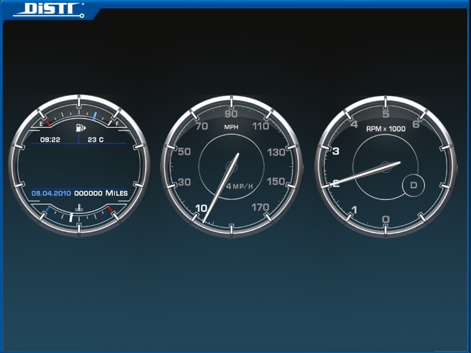The height and width of the screenshot is (353, 471).
Task: Click the 4 MP/H digital speed readout
Action: pyautogui.click(x=239, y=186)
